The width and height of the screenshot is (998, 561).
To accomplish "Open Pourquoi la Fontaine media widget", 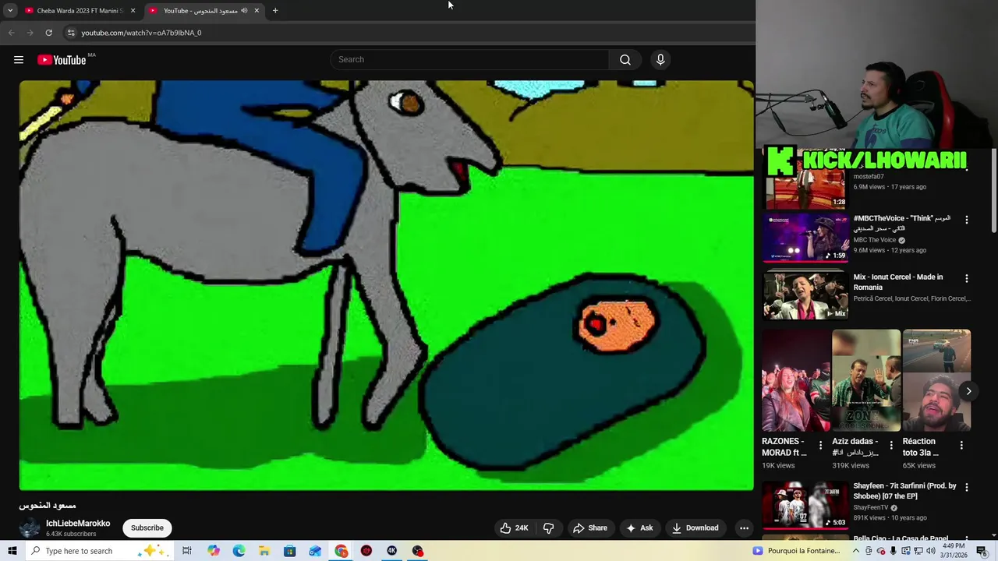I will 796,551.
